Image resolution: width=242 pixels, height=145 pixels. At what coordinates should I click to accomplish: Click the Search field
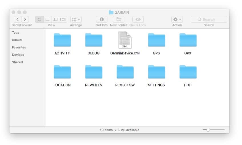click(209, 19)
